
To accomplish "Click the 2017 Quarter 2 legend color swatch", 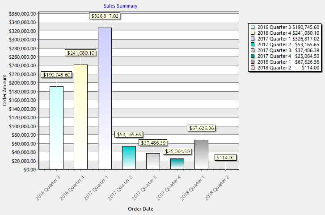I will tap(253, 45).
